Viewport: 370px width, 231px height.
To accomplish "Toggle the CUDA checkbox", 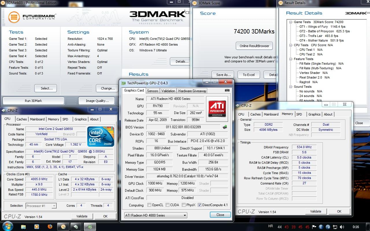I will (167, 205).
